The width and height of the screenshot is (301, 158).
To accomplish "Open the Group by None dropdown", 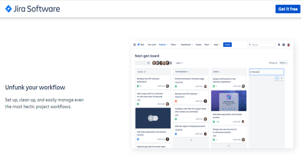I will pos(283,63).
